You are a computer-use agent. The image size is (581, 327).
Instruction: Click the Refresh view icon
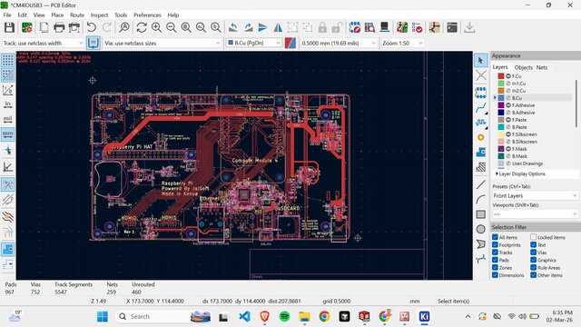[x=142, y=27]
